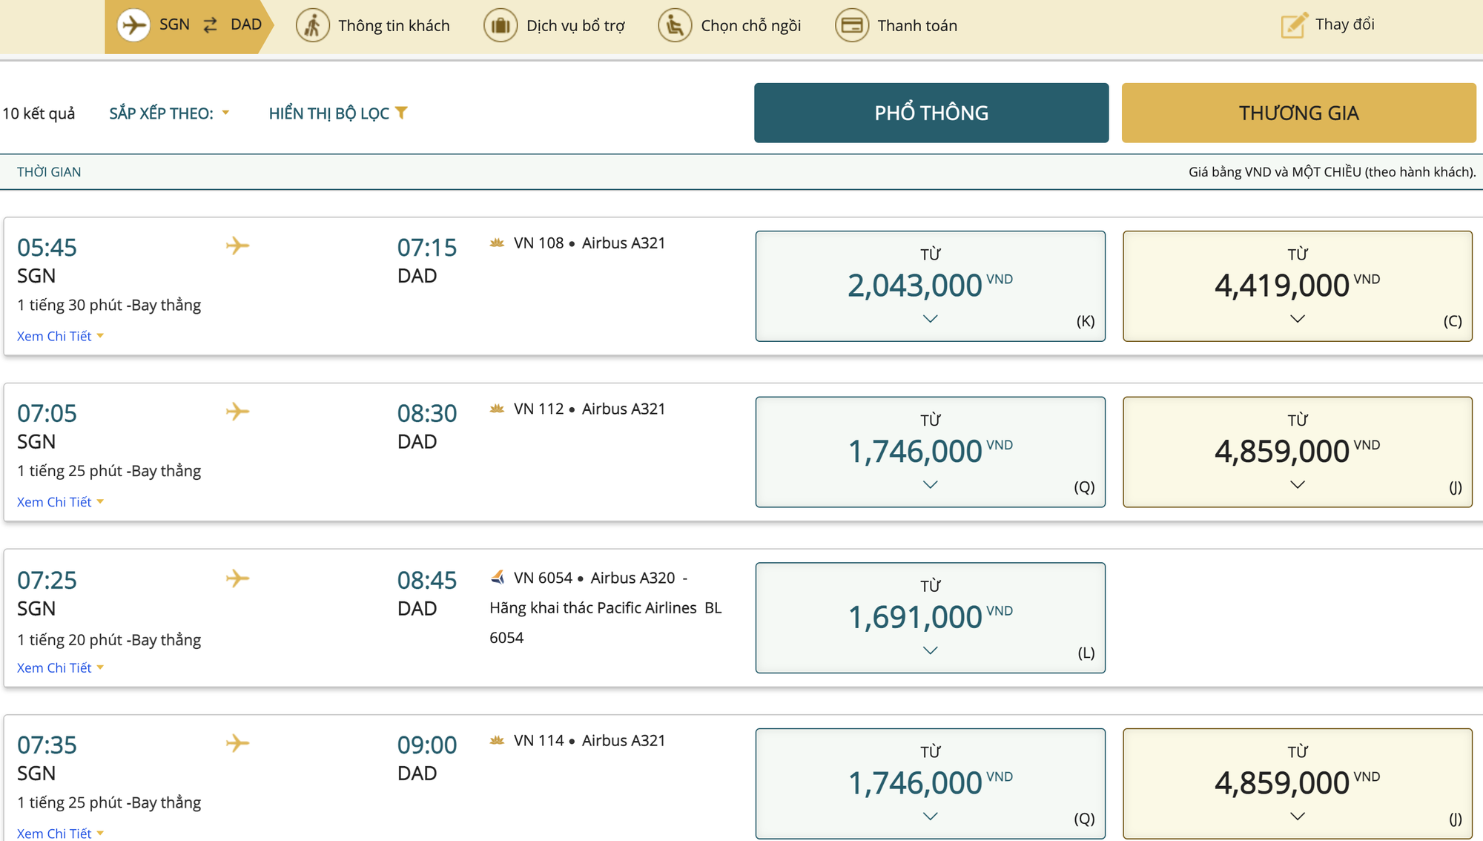1483x841 pixels.
Task: Choose the 4,859,000 VND fare for VN 112
Action: pyautogui.click(x=1298, y=452)
